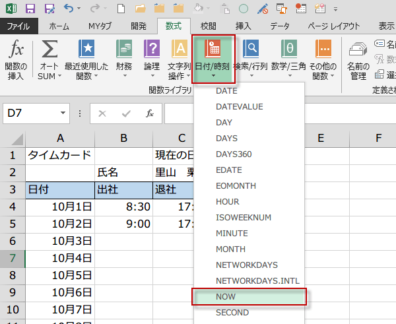Open the Recently Used functions (最近使用した関数) menu
The width and height of the screenshot is (396, 324).
86,59
